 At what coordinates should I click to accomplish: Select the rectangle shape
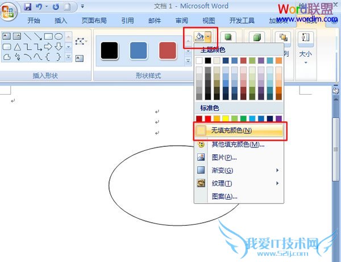48,36
